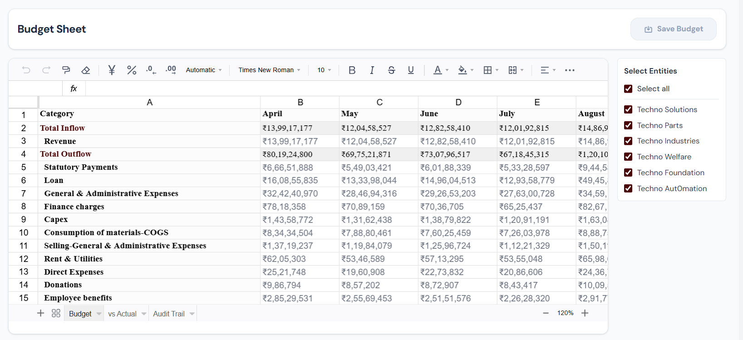Click more options ellipsis in toolbar

pos(570,70)
